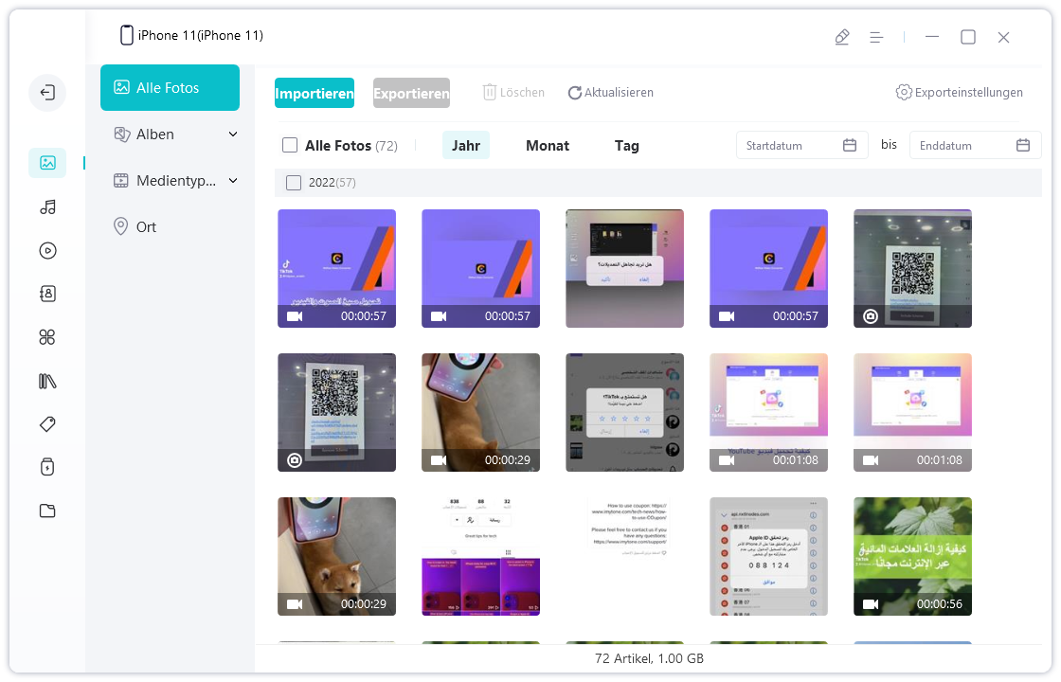Expand the Alben chevron
The height and width of the screenshot is (682, 1061).
[x=233, y=135]
